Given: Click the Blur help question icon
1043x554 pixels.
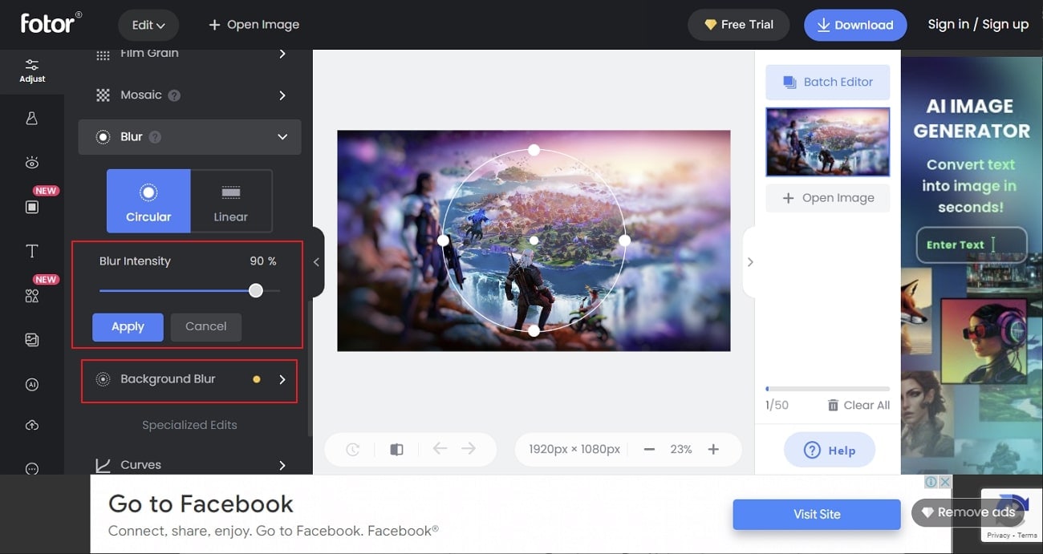Looking at the screenshot, I should tap(155, 137).
